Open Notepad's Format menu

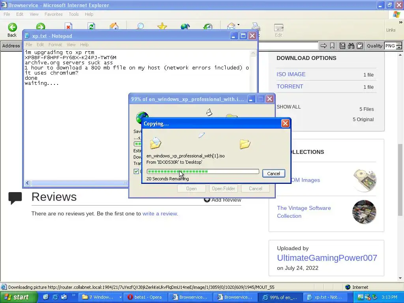[x=55, y=45]
